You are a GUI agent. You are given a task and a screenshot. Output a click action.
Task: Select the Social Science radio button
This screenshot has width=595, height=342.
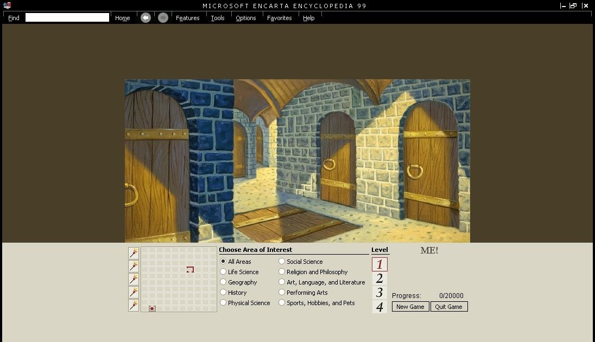282,262
